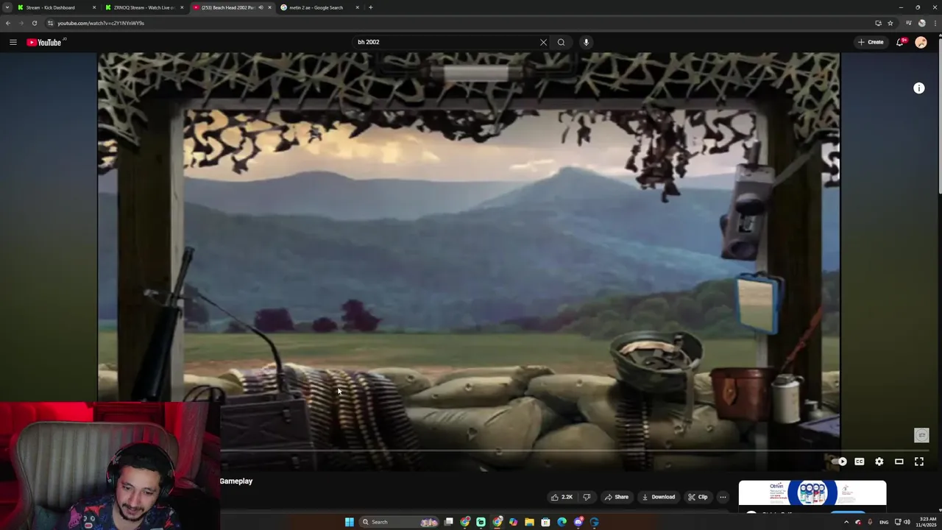The width and height of the screenshot is (942, 530).
Task: Close the Kick Dashboard tab
Action: tap(94, 7)
